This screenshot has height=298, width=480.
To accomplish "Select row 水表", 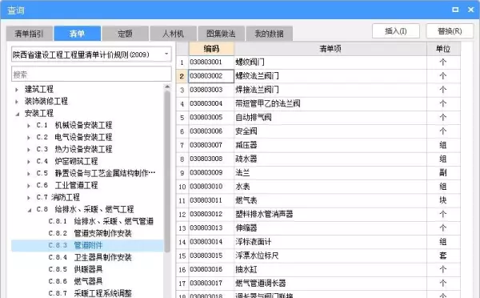I will click(318, 187).
